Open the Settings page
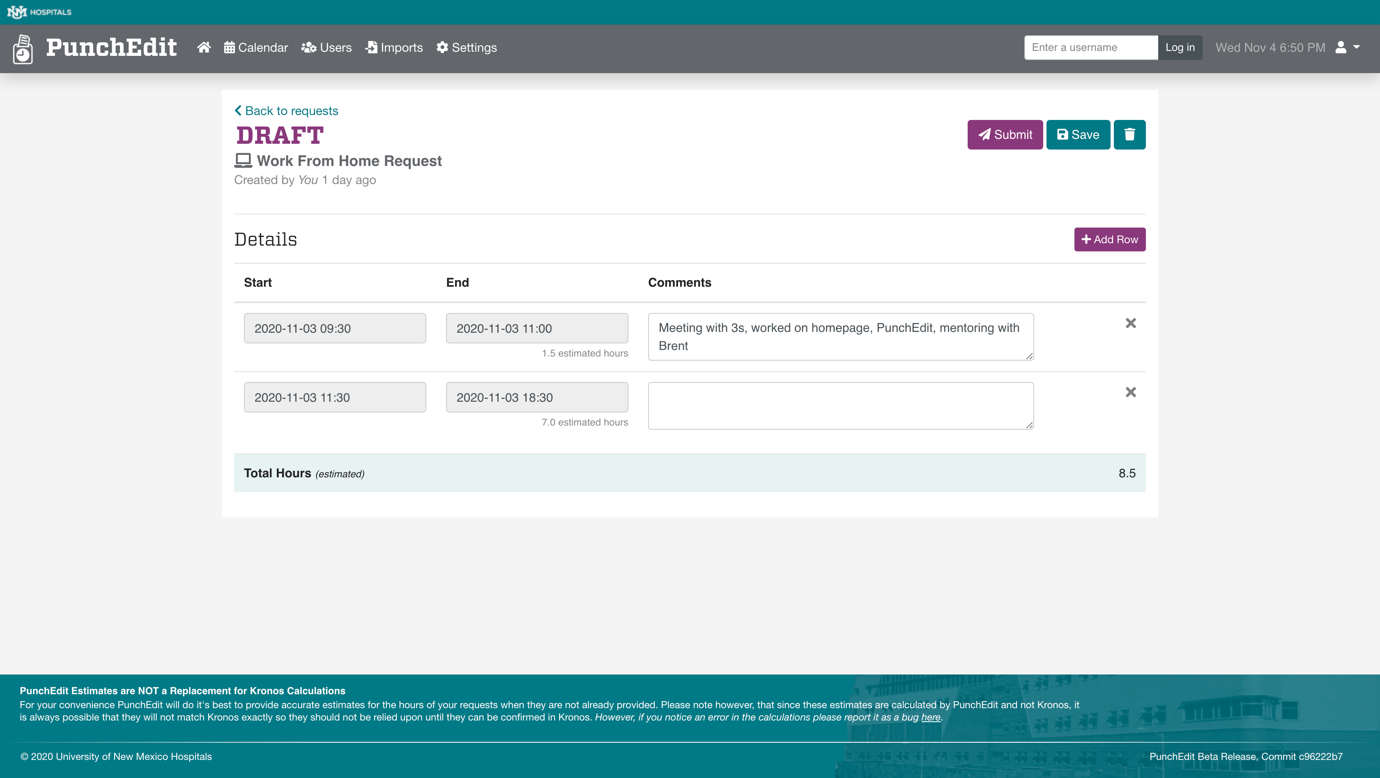Image resolution: width=1380 pixels, height=778 pixels. coord(467,47)
